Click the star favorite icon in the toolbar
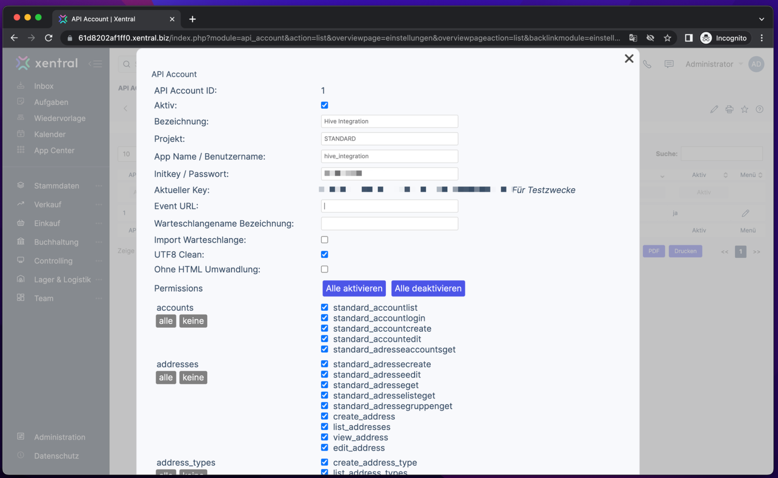778x478 pixels. (744, 109)
